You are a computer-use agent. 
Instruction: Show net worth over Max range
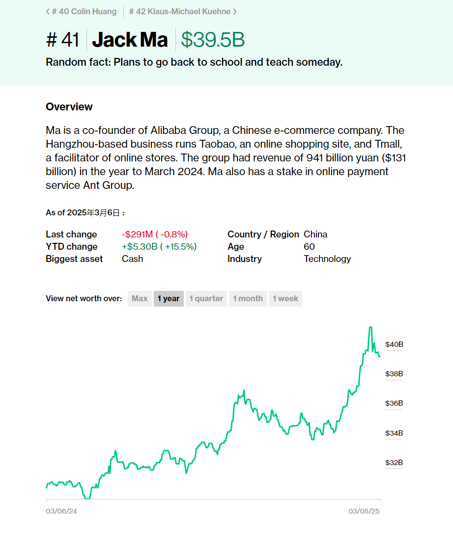[x=140, y=298]
